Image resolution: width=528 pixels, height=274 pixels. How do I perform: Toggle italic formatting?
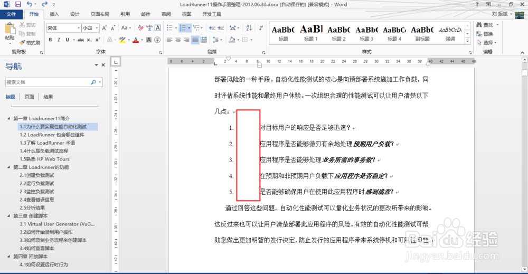tap(59, 40)
